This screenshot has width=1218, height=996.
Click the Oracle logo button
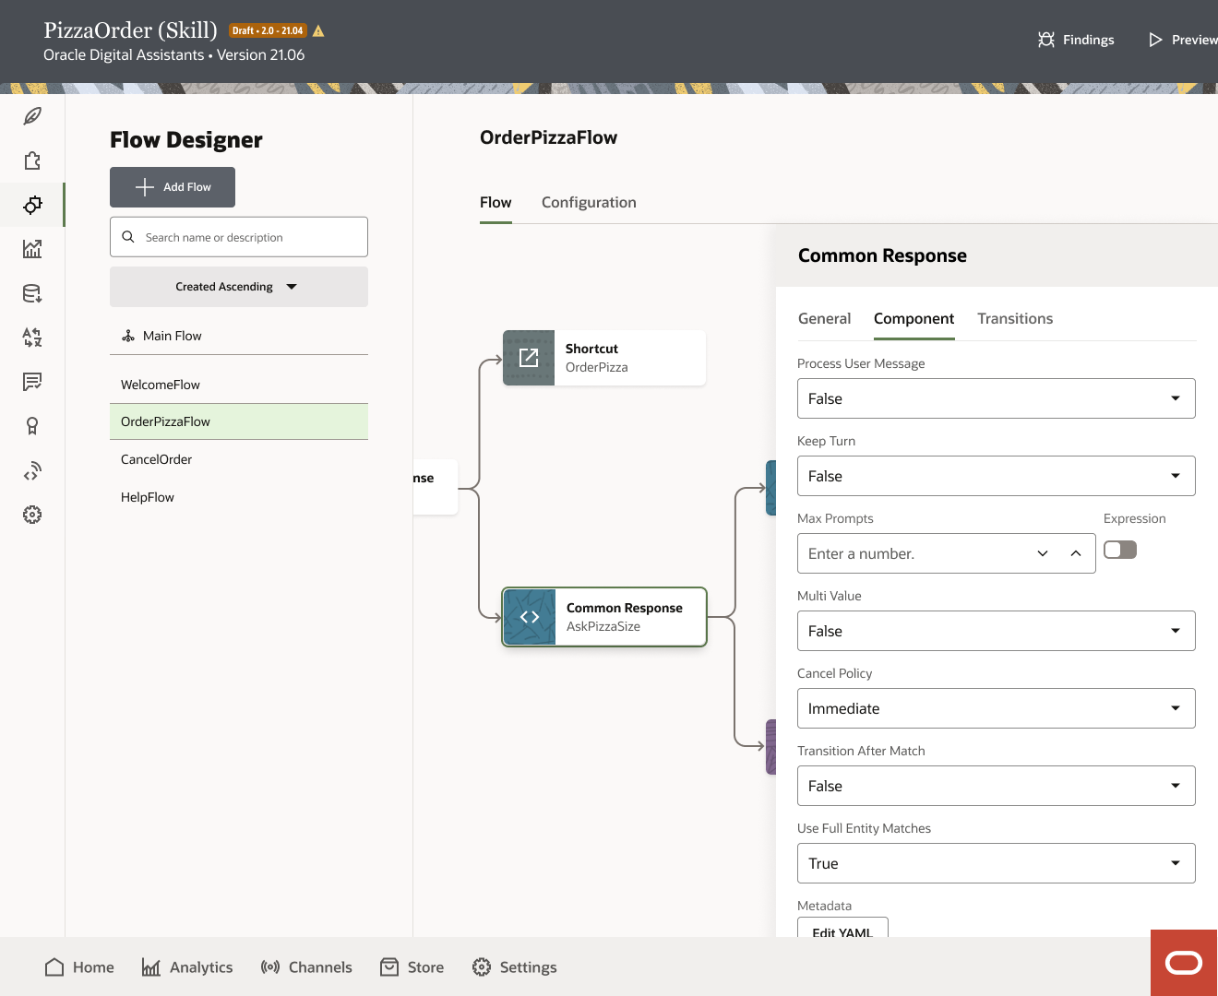(x=1184, y=963)
